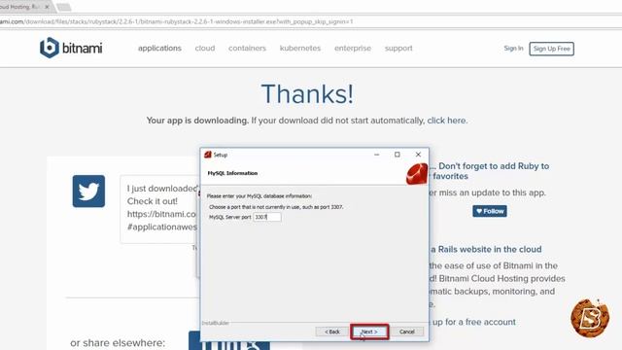Open the cloud menu
Viewport: 622px width, 350px height.
(205, 48)
